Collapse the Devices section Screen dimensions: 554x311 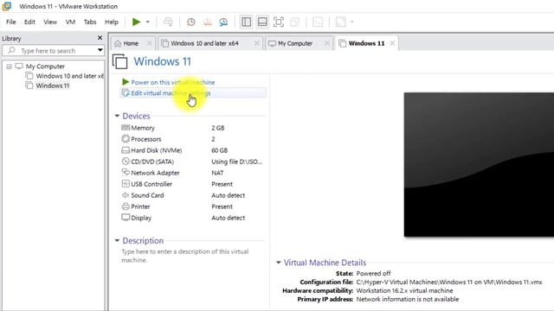(117, 116)
